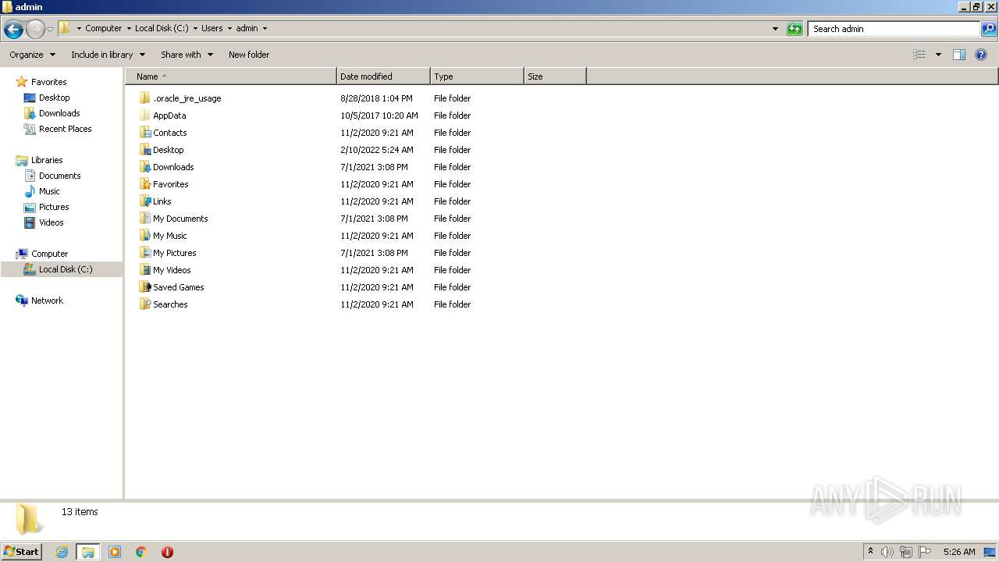Expand the Computer breadcrumb arrow
Viewport: 999px width, 562px height.
coord(129,28)
